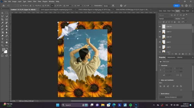
Task: Select the Brush tool
Action: click(x=2, y=26)
